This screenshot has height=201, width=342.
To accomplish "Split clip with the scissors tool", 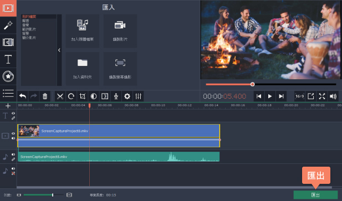I will coord(60,96).
